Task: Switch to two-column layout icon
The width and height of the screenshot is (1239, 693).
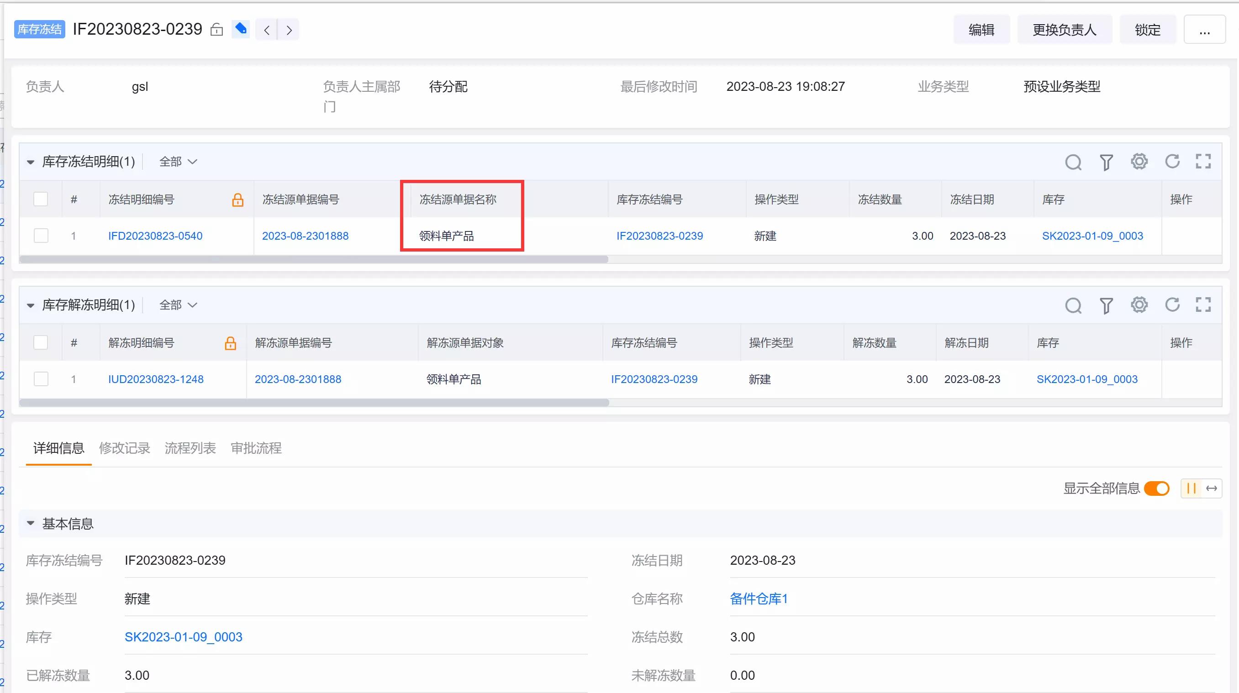Action: click(x=1192, y=488)
